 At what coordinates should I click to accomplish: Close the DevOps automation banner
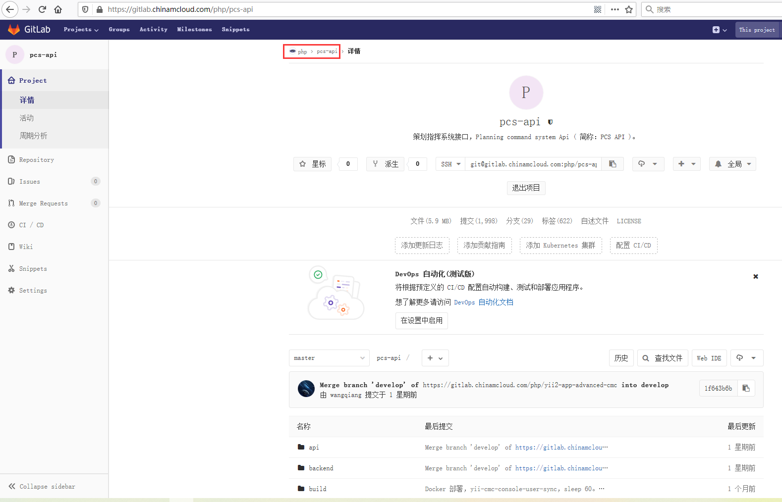[755, 277]
